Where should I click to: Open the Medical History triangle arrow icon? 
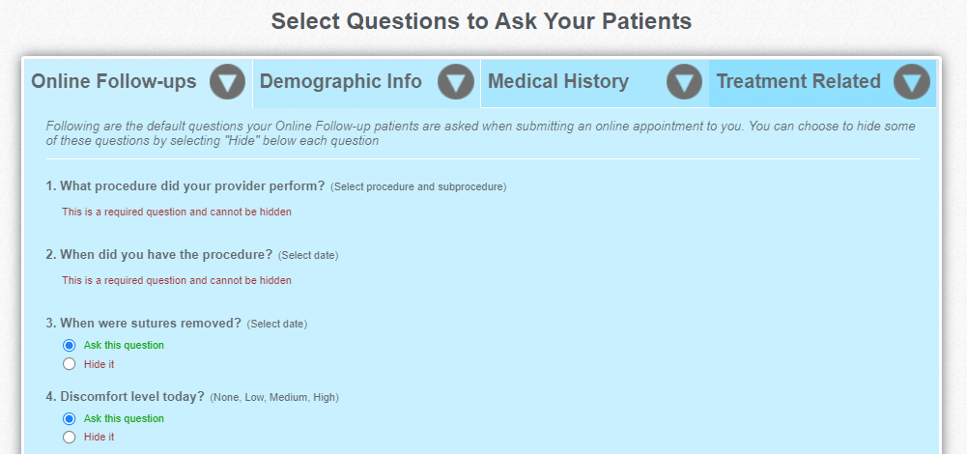pos(684,81)
